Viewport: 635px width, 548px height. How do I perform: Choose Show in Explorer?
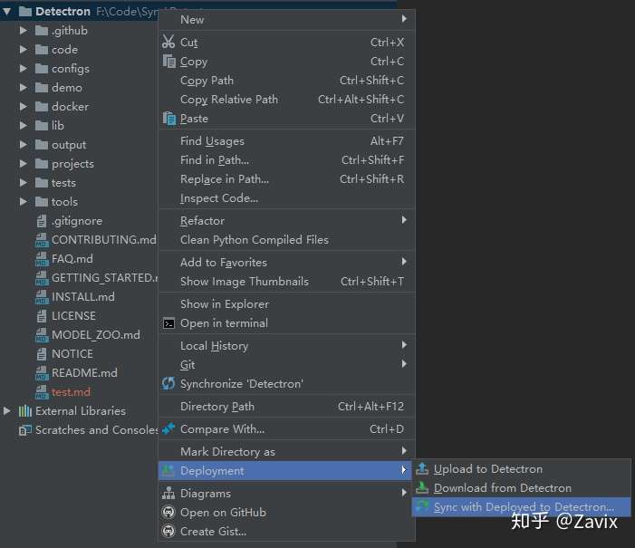click(x=287, y=304)
